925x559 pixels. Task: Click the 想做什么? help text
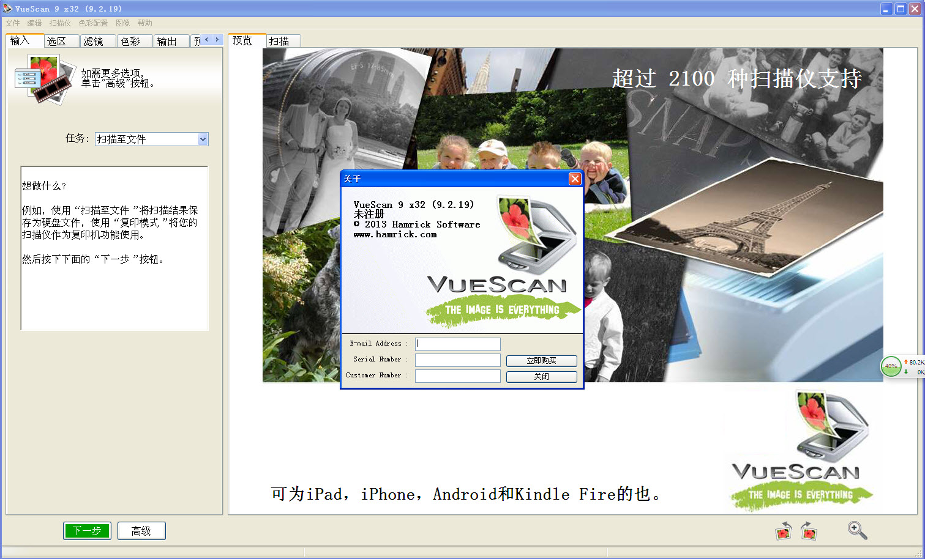click(44, 186)
